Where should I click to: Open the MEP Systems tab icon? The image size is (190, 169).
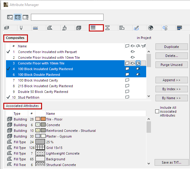(136, 28)
